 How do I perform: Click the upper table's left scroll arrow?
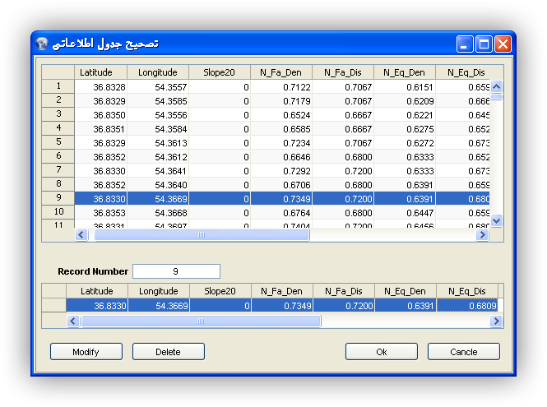coord(81,234)
